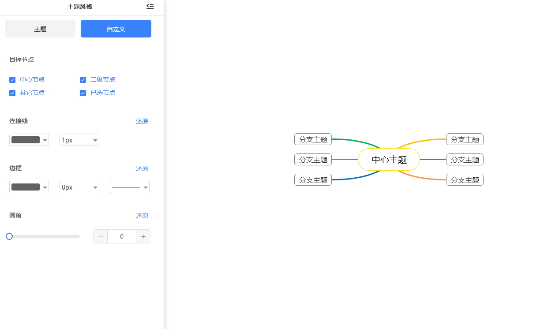Increase corner radius with the plus stepper
This screenshot has height=329, width=544.
[x=143, y=236]
